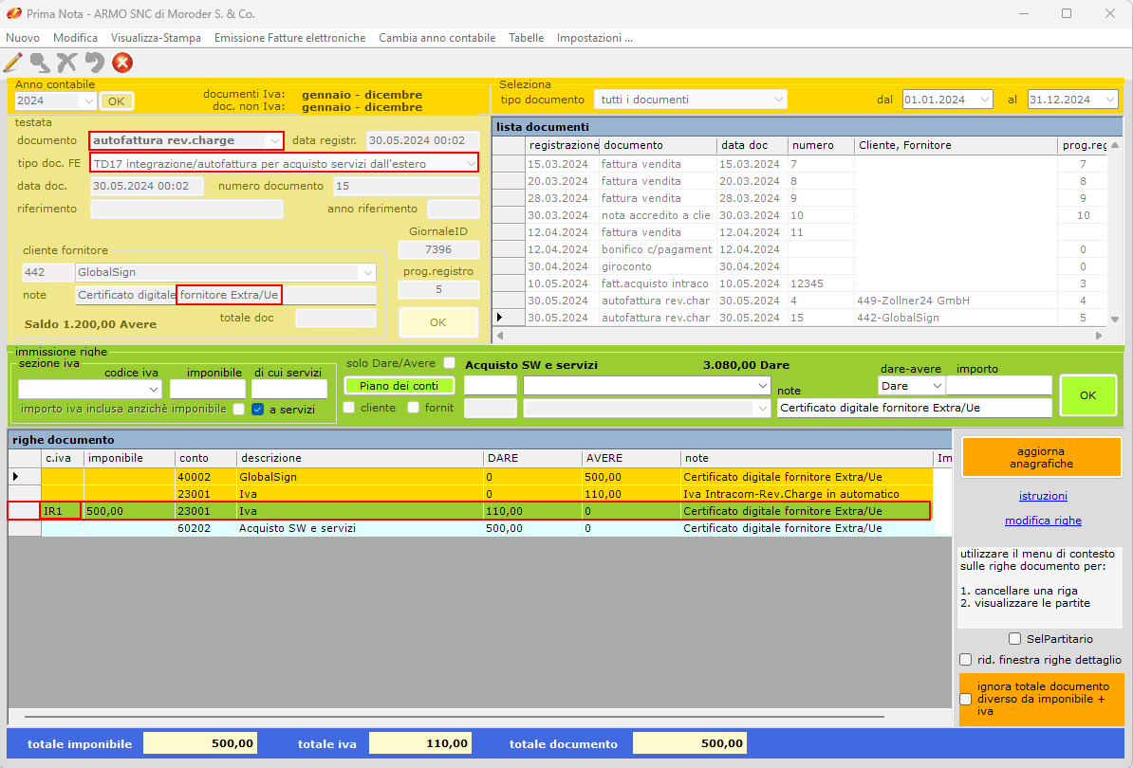Enable the solo Dare/Avere checkbox
Viewport: 1133px width, 768px height.
[x=450, y=363]
